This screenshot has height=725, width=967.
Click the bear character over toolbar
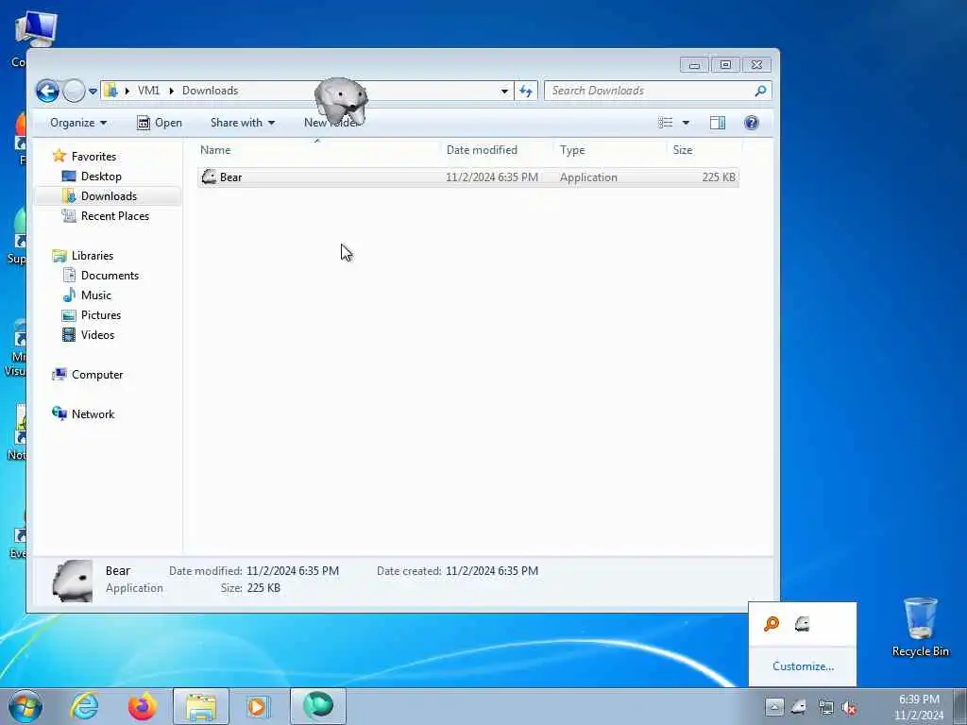pyautogui.click(x=341, y=101)
